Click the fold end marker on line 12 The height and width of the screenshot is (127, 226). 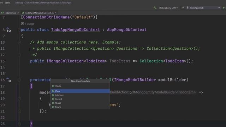(19, 55)
